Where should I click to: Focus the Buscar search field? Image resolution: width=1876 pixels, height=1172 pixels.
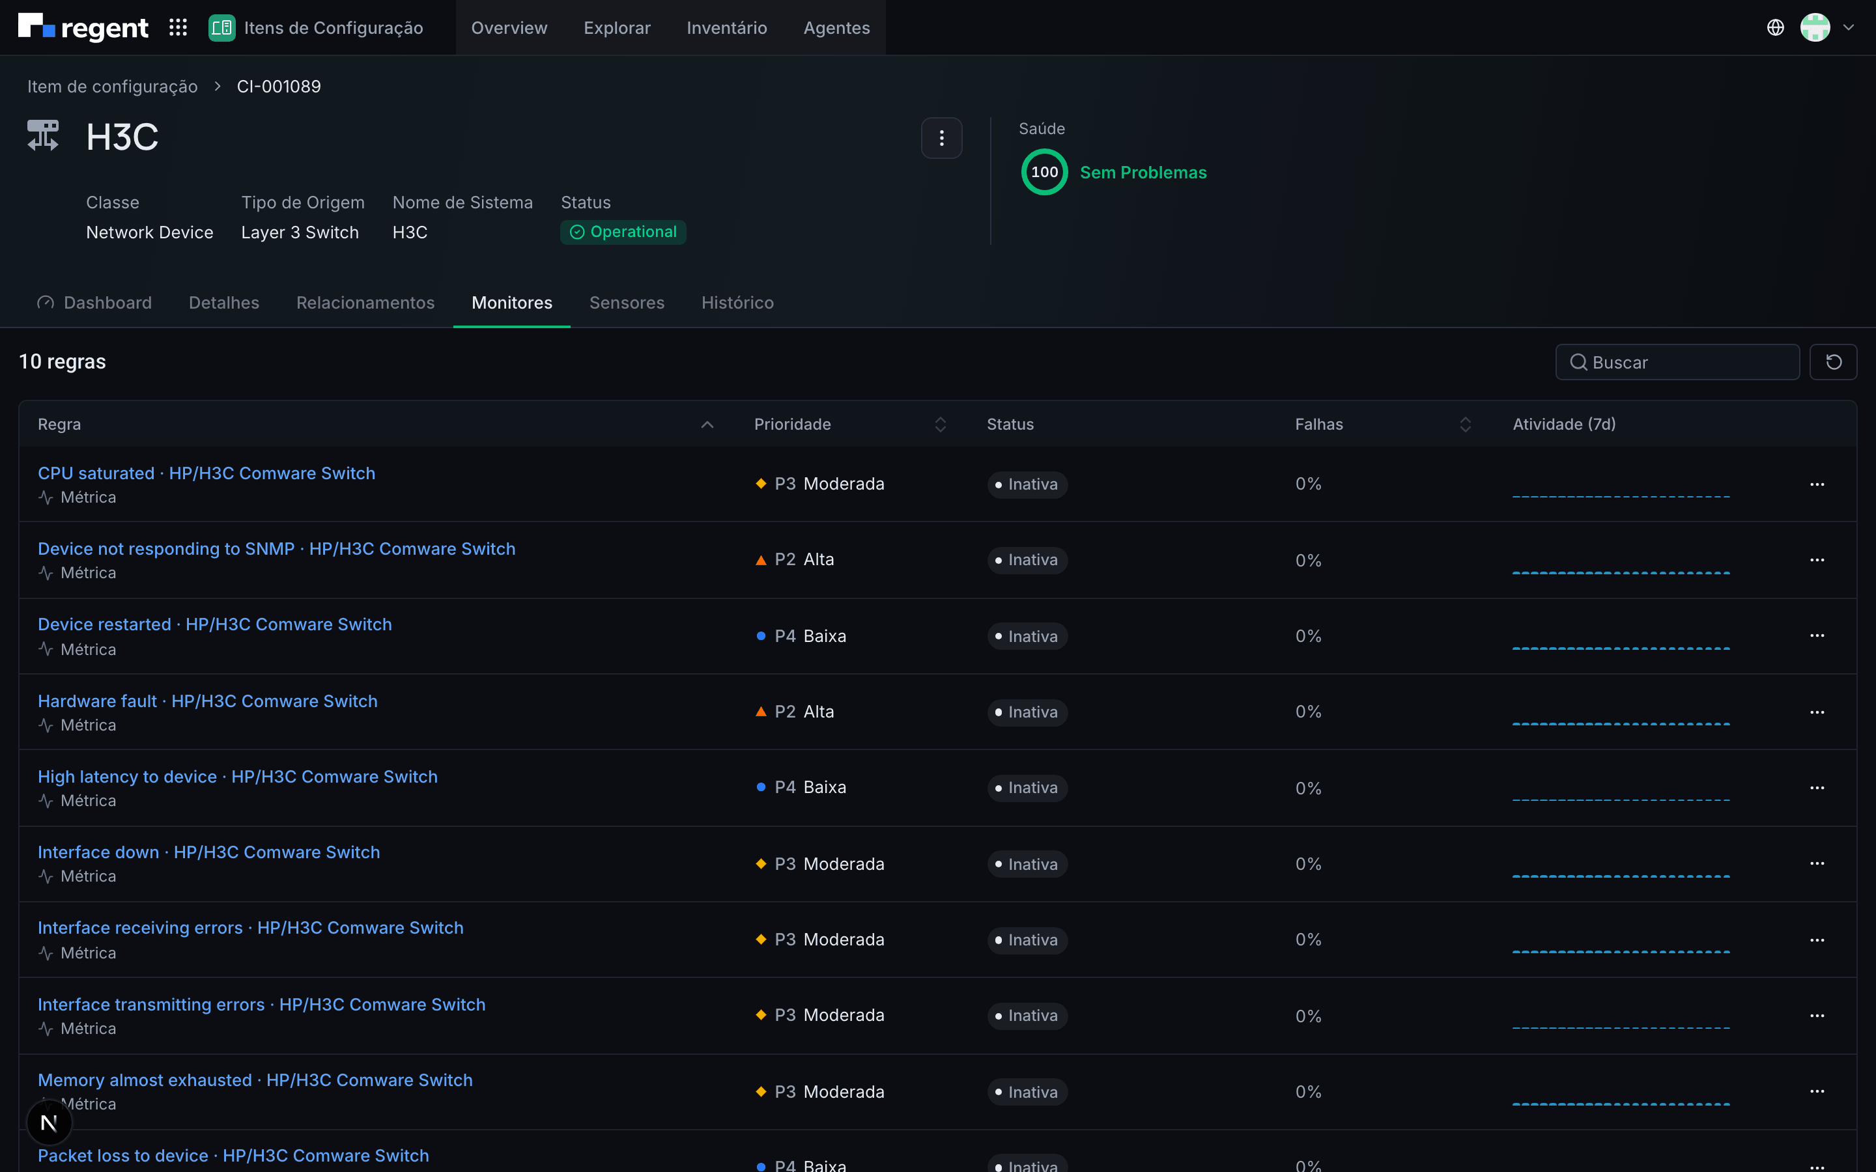pos(1677,362)
